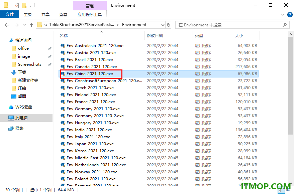
Task: Click the Environment breadcrumb segment
Action: [134, 25]
